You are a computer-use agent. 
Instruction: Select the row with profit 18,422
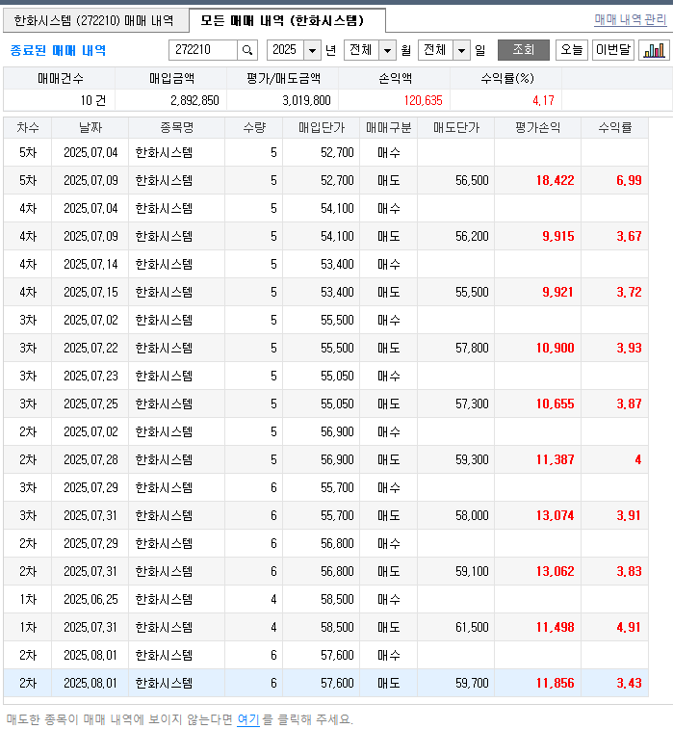coord(325,180)
